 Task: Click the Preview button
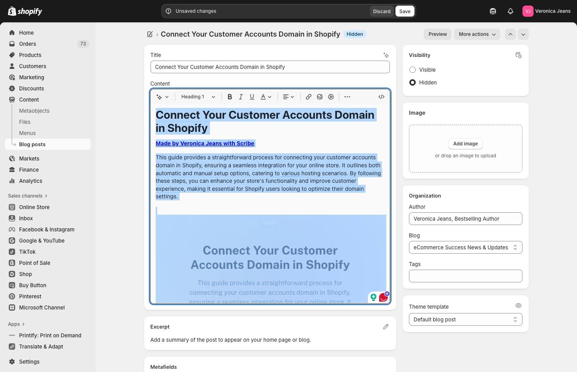438,34
